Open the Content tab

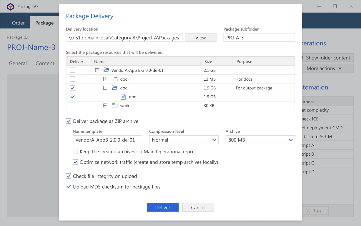[45, 63]
